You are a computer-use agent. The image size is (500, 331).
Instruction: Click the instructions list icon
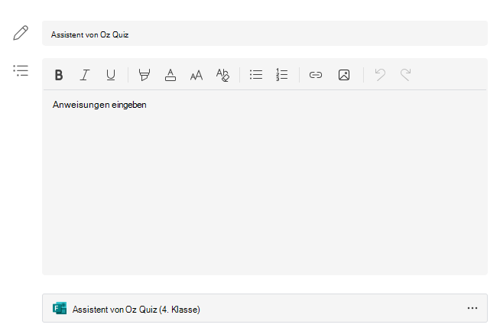pos(21,70)
